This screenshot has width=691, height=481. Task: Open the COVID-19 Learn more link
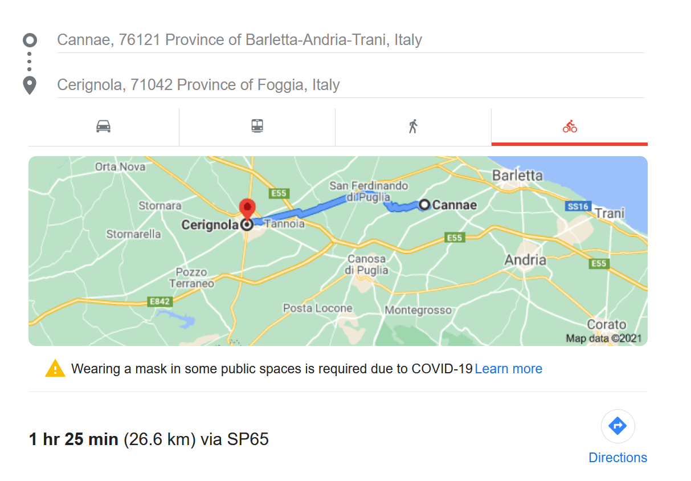point(508,369)
